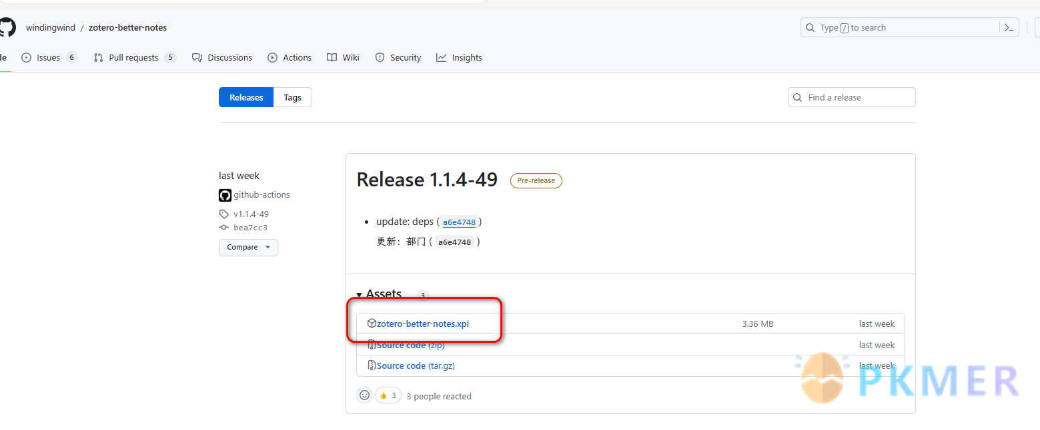This screenshot has width=1040, height=430.
Task: Click 'last week' on the zip row
Action: [877, 345]
